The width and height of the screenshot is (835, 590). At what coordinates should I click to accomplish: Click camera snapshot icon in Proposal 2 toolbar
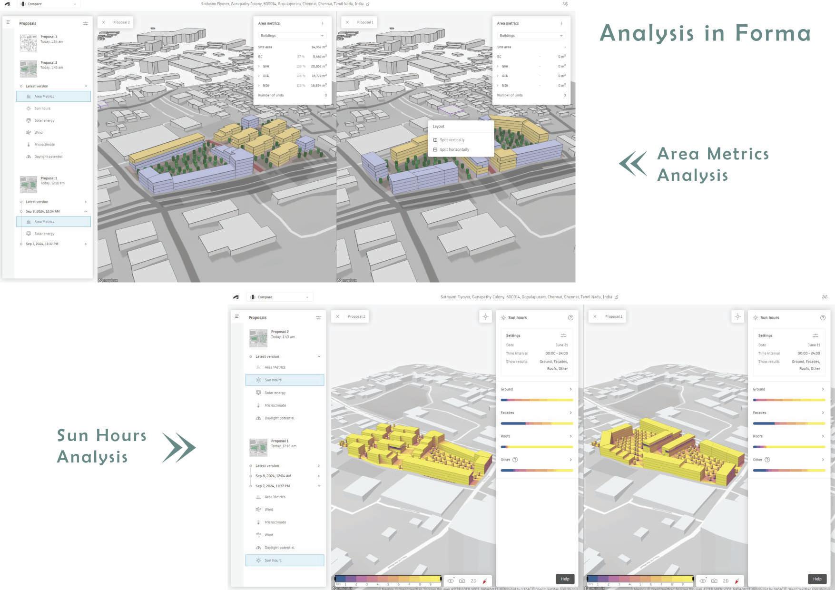462,580
